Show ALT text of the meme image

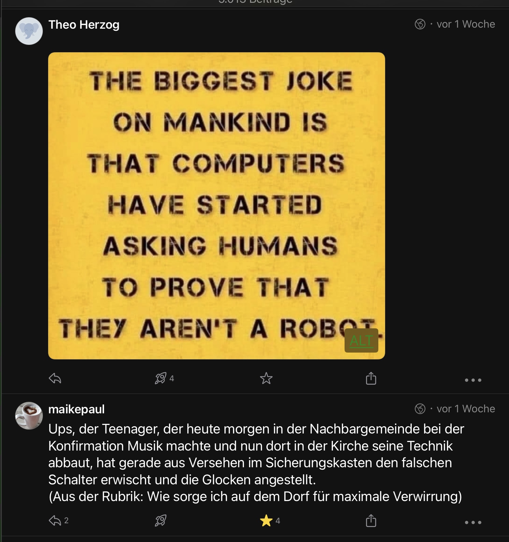361,340
